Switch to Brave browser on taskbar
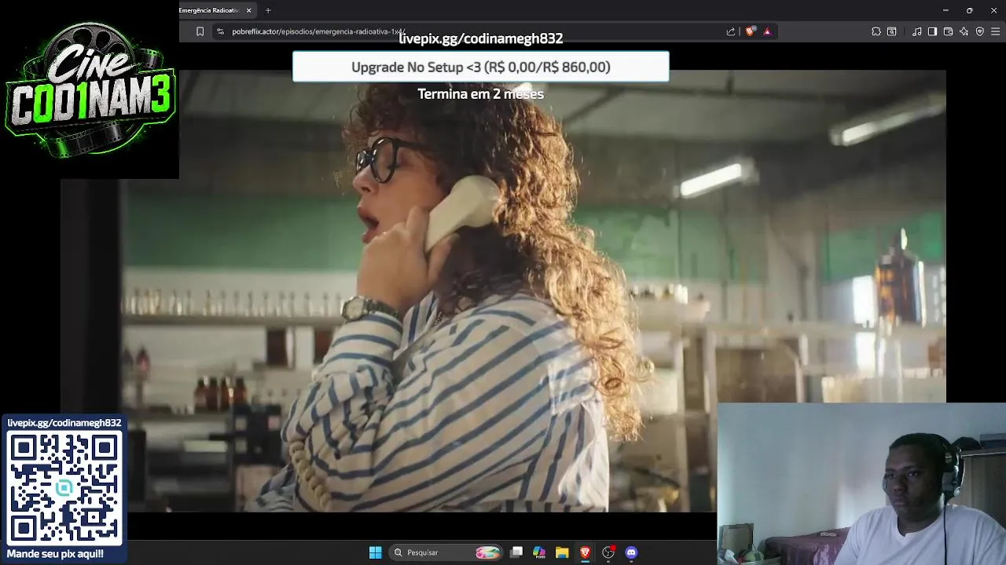This screenshot has height=565, width=1006. (x=585, y=552)
